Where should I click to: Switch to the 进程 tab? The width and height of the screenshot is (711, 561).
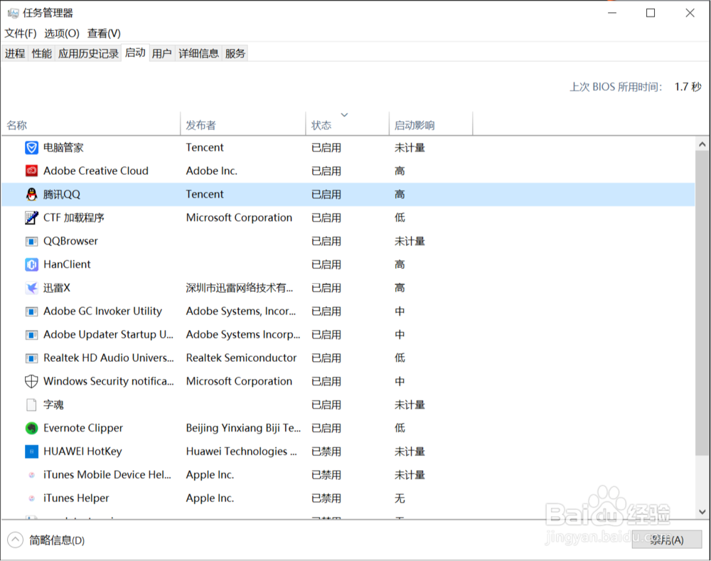[x=15, y=53]
